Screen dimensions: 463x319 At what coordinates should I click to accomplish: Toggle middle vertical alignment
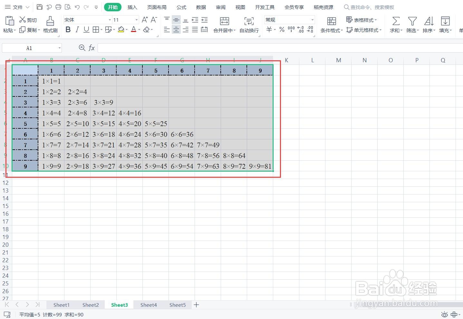[x=176, y=20]
